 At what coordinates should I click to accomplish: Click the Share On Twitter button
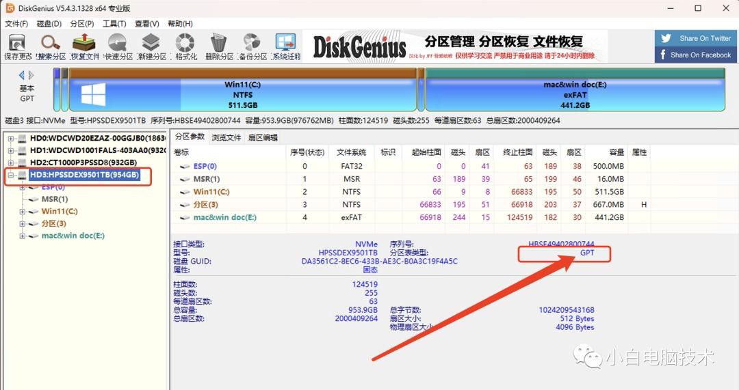pyautogui.click(x=696, y=38)
